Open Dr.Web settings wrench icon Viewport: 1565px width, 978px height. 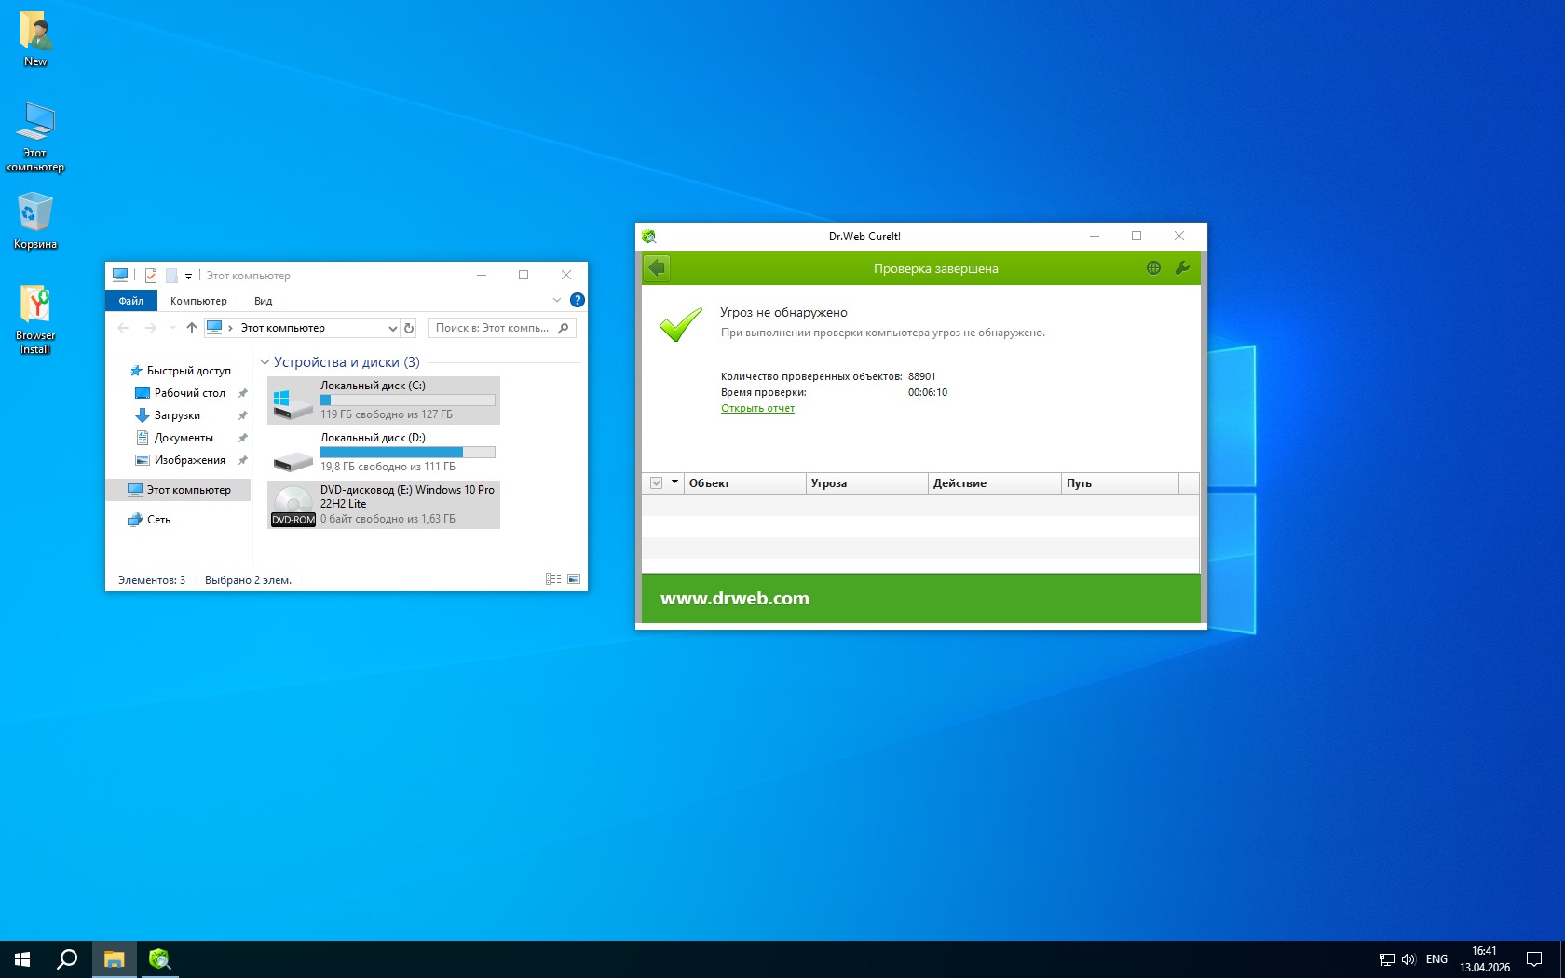[x=1182, y=268]
